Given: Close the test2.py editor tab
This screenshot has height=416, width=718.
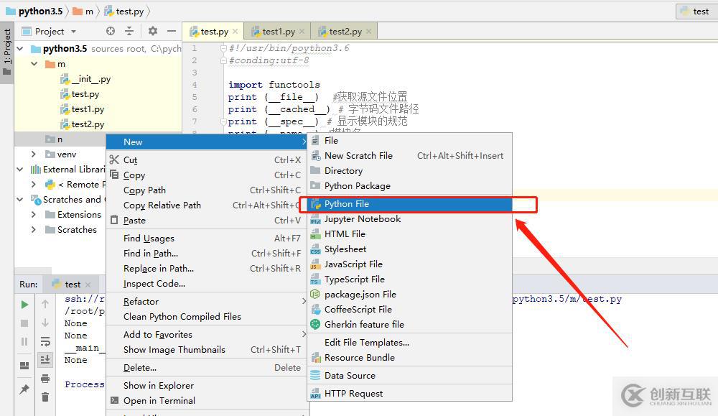Looking at the screenshot, I should click(368, 31).
